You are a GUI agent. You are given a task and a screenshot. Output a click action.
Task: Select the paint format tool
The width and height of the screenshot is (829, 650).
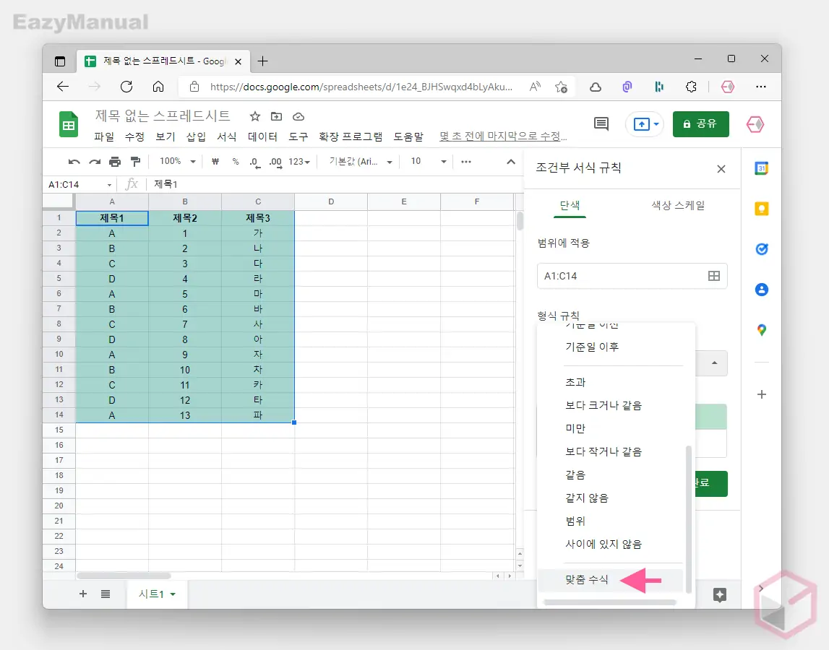pyautogui.click(x=135, y=162)
